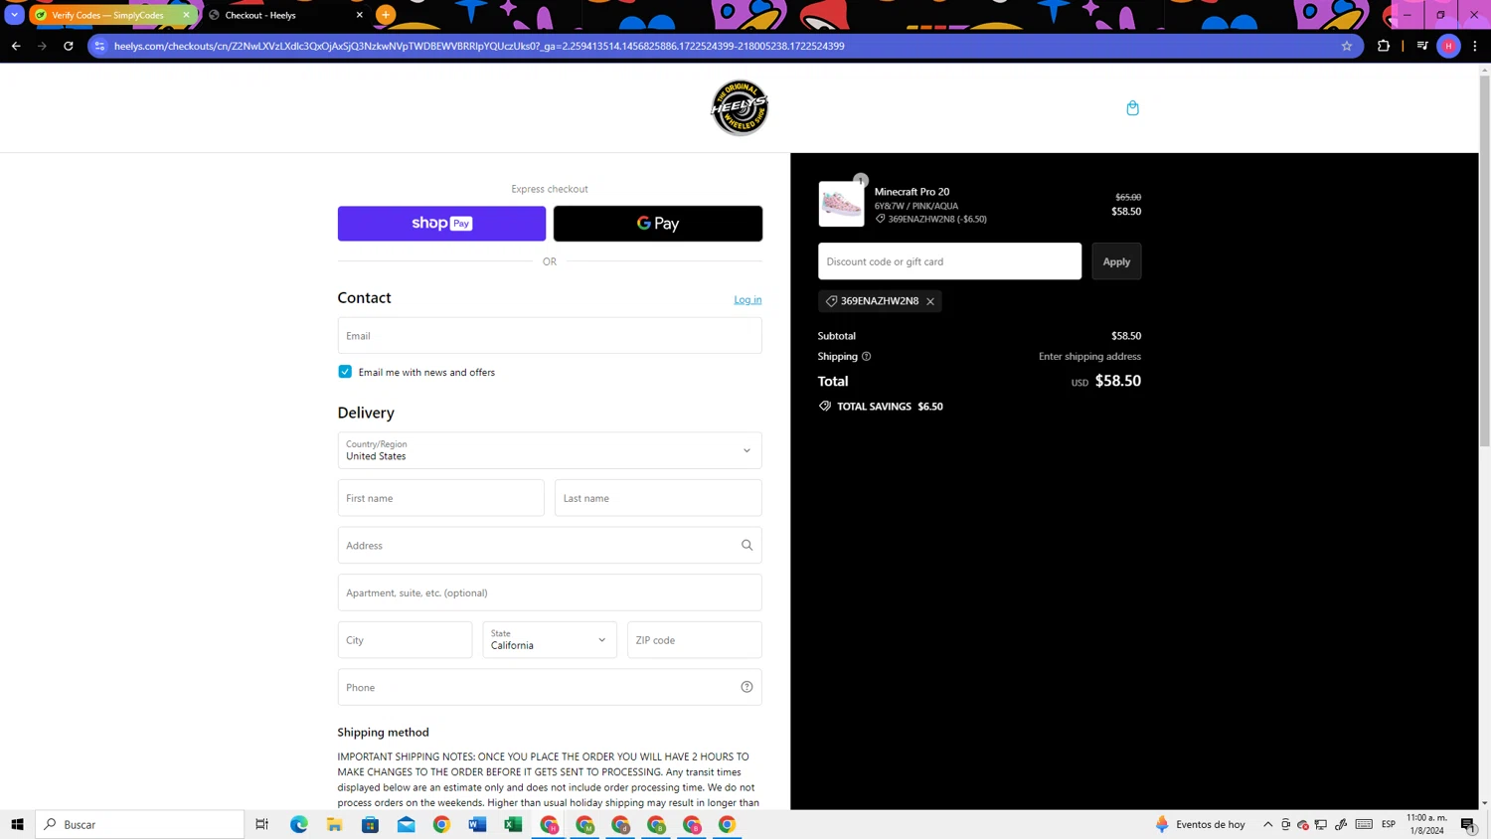
Task: Open the taskbar clock and date
Action: pyautogui.click(x=1426, y=824)
